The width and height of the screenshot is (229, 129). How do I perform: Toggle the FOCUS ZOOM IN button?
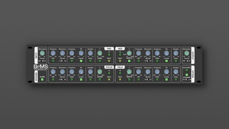(x=100, y=80)
